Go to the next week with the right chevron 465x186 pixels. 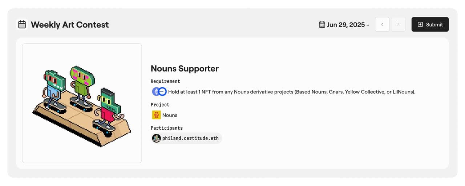398,25
